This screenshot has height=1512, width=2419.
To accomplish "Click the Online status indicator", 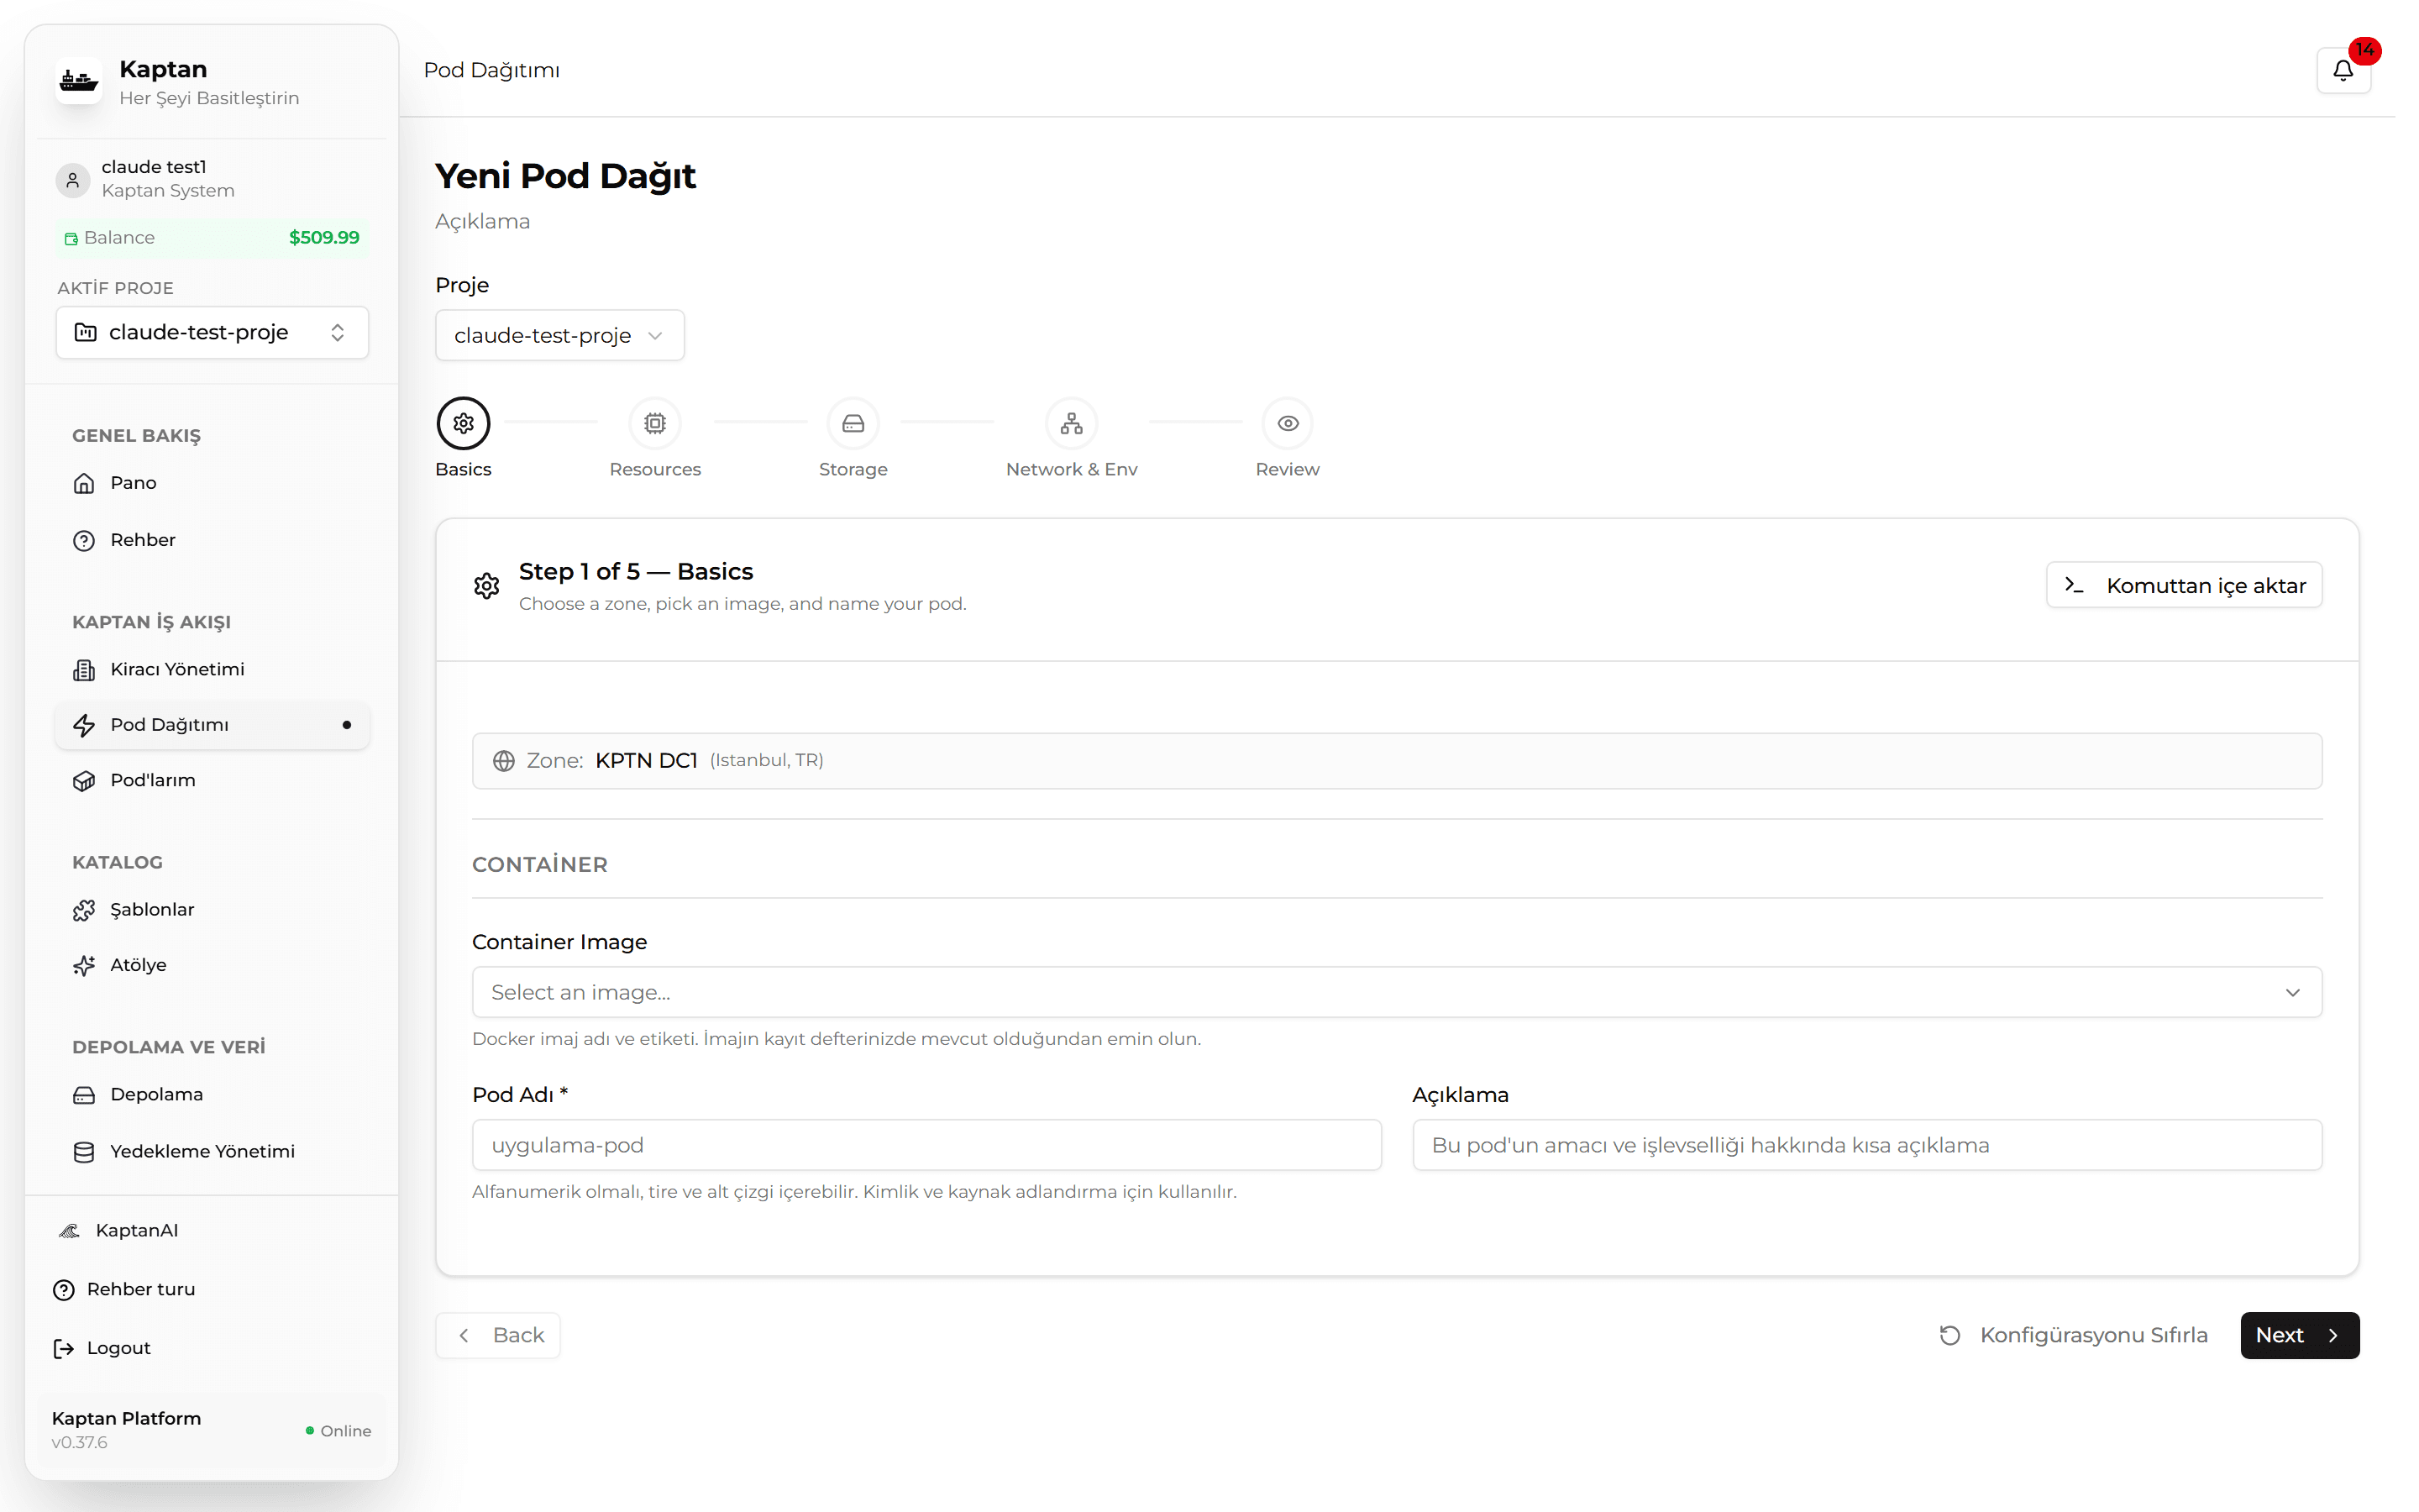I will [x=338, y=1431].
